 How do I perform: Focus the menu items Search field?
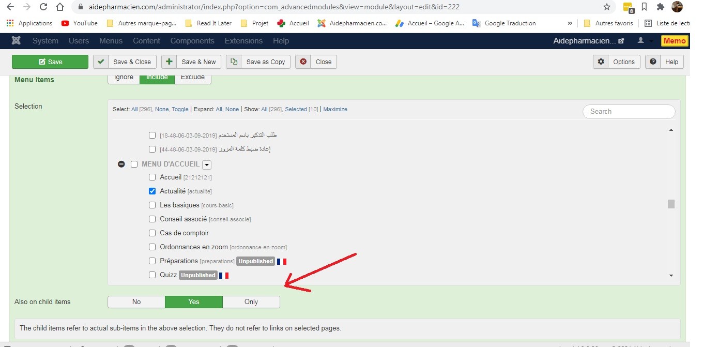[x=629, y=111]
